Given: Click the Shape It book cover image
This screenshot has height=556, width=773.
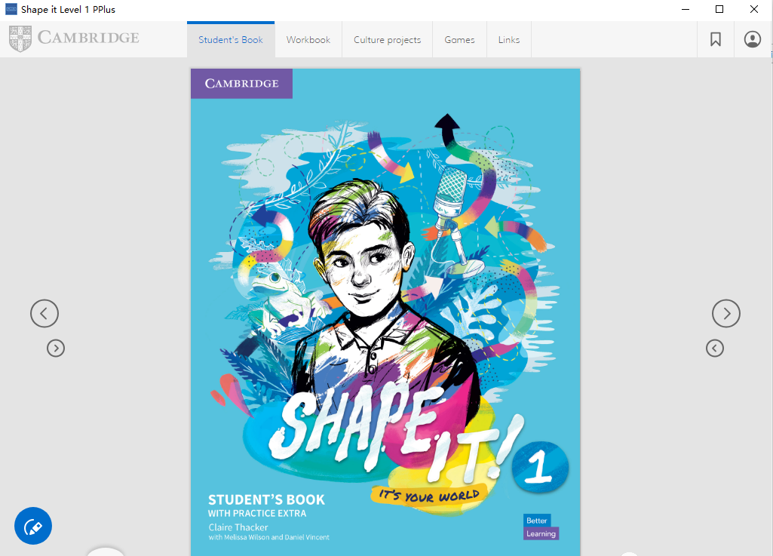Looking at the screenshot, I should click(x=385, y=312).
